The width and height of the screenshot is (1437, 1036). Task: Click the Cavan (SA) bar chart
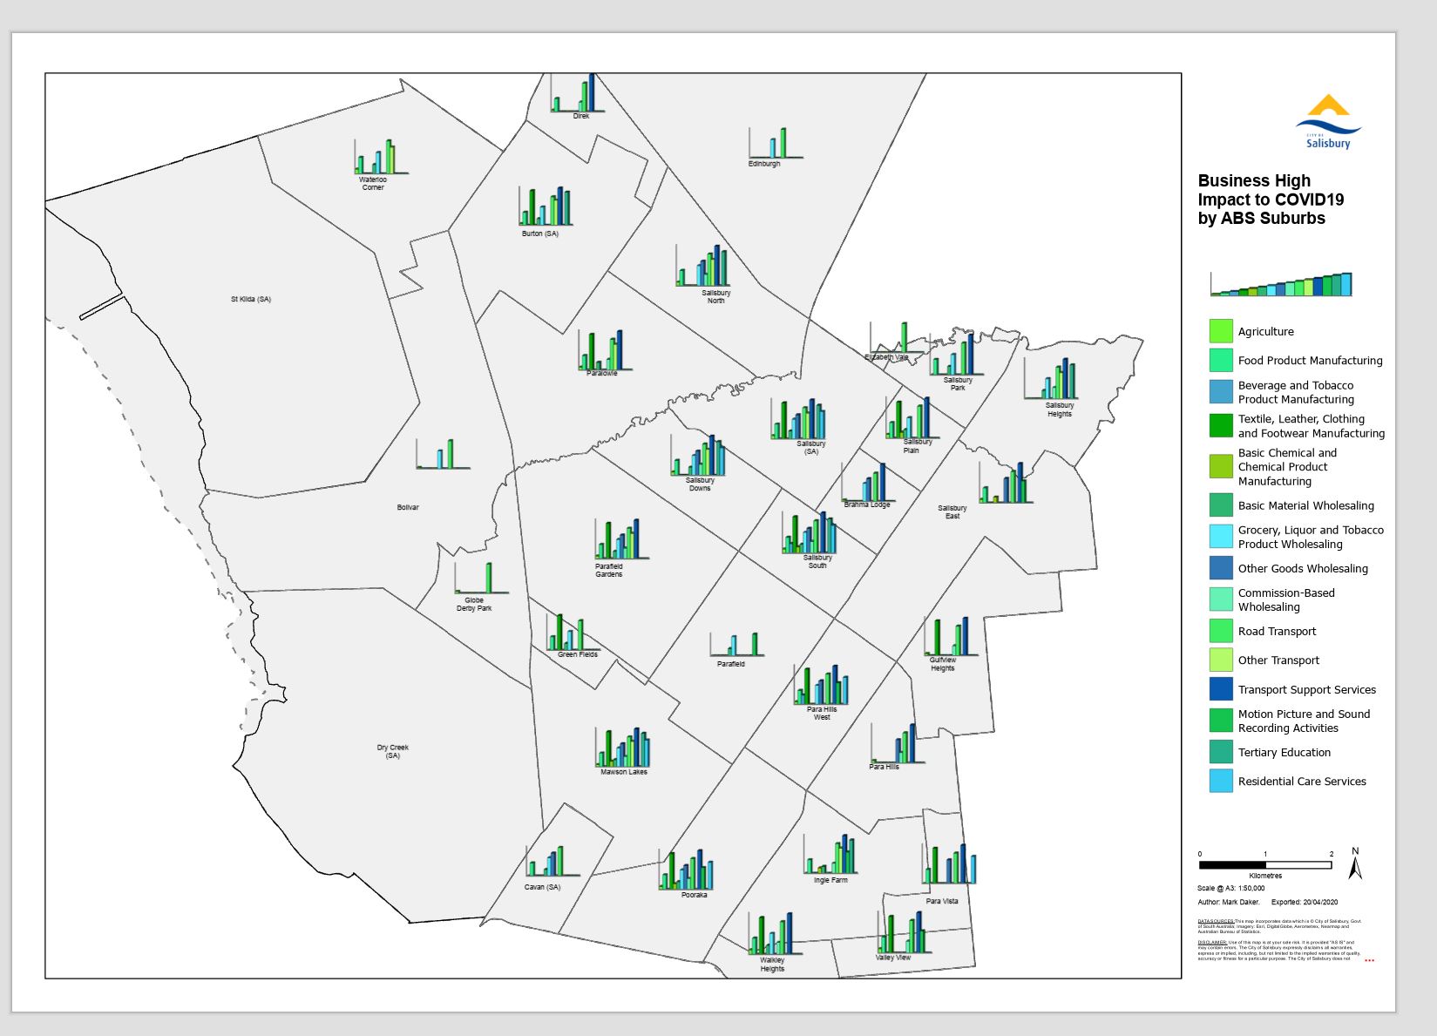(x=552, y=861)
